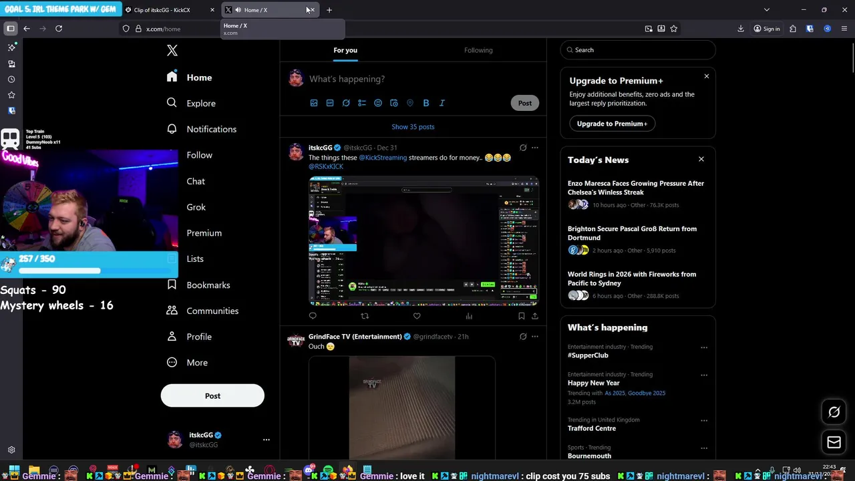This screenshot has height=481, width=855.
Task: Click the X logo in the sidebar
Action: (172, 51)
